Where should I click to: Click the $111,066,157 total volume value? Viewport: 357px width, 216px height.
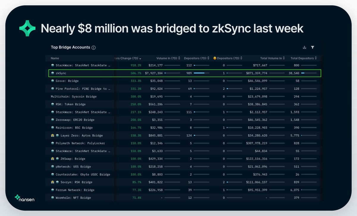(256, 182)
